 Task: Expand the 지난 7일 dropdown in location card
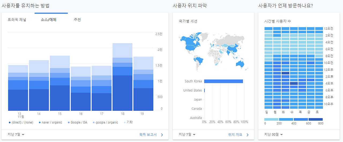(x=187, y=134)
